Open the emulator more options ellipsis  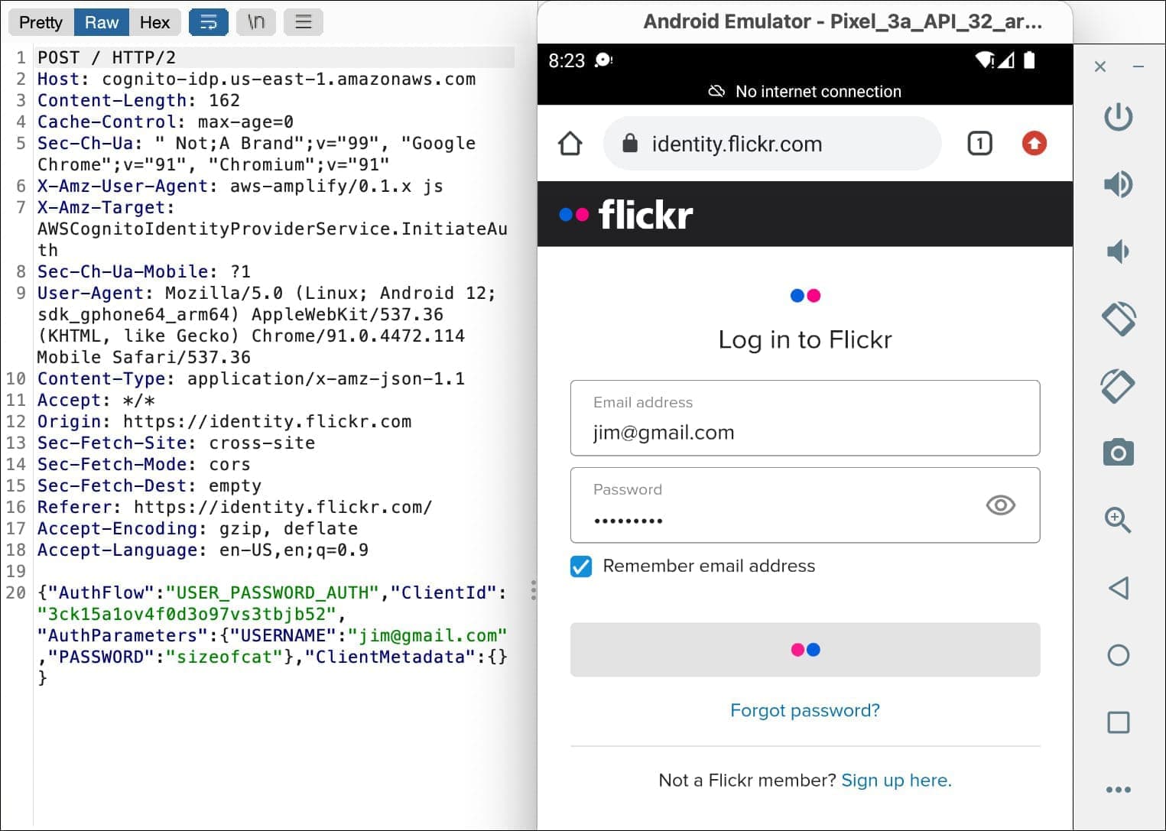coord(1118,790)
